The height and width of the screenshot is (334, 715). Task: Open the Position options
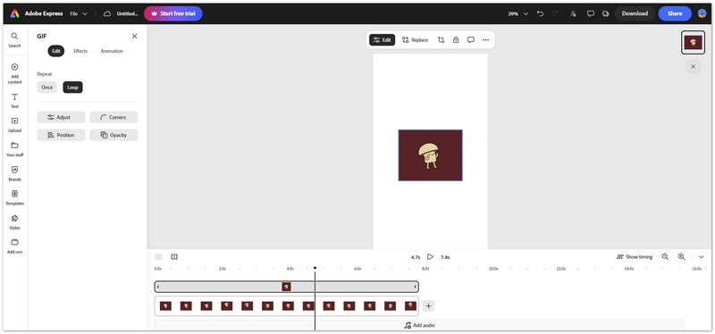(x=61, y=135)
